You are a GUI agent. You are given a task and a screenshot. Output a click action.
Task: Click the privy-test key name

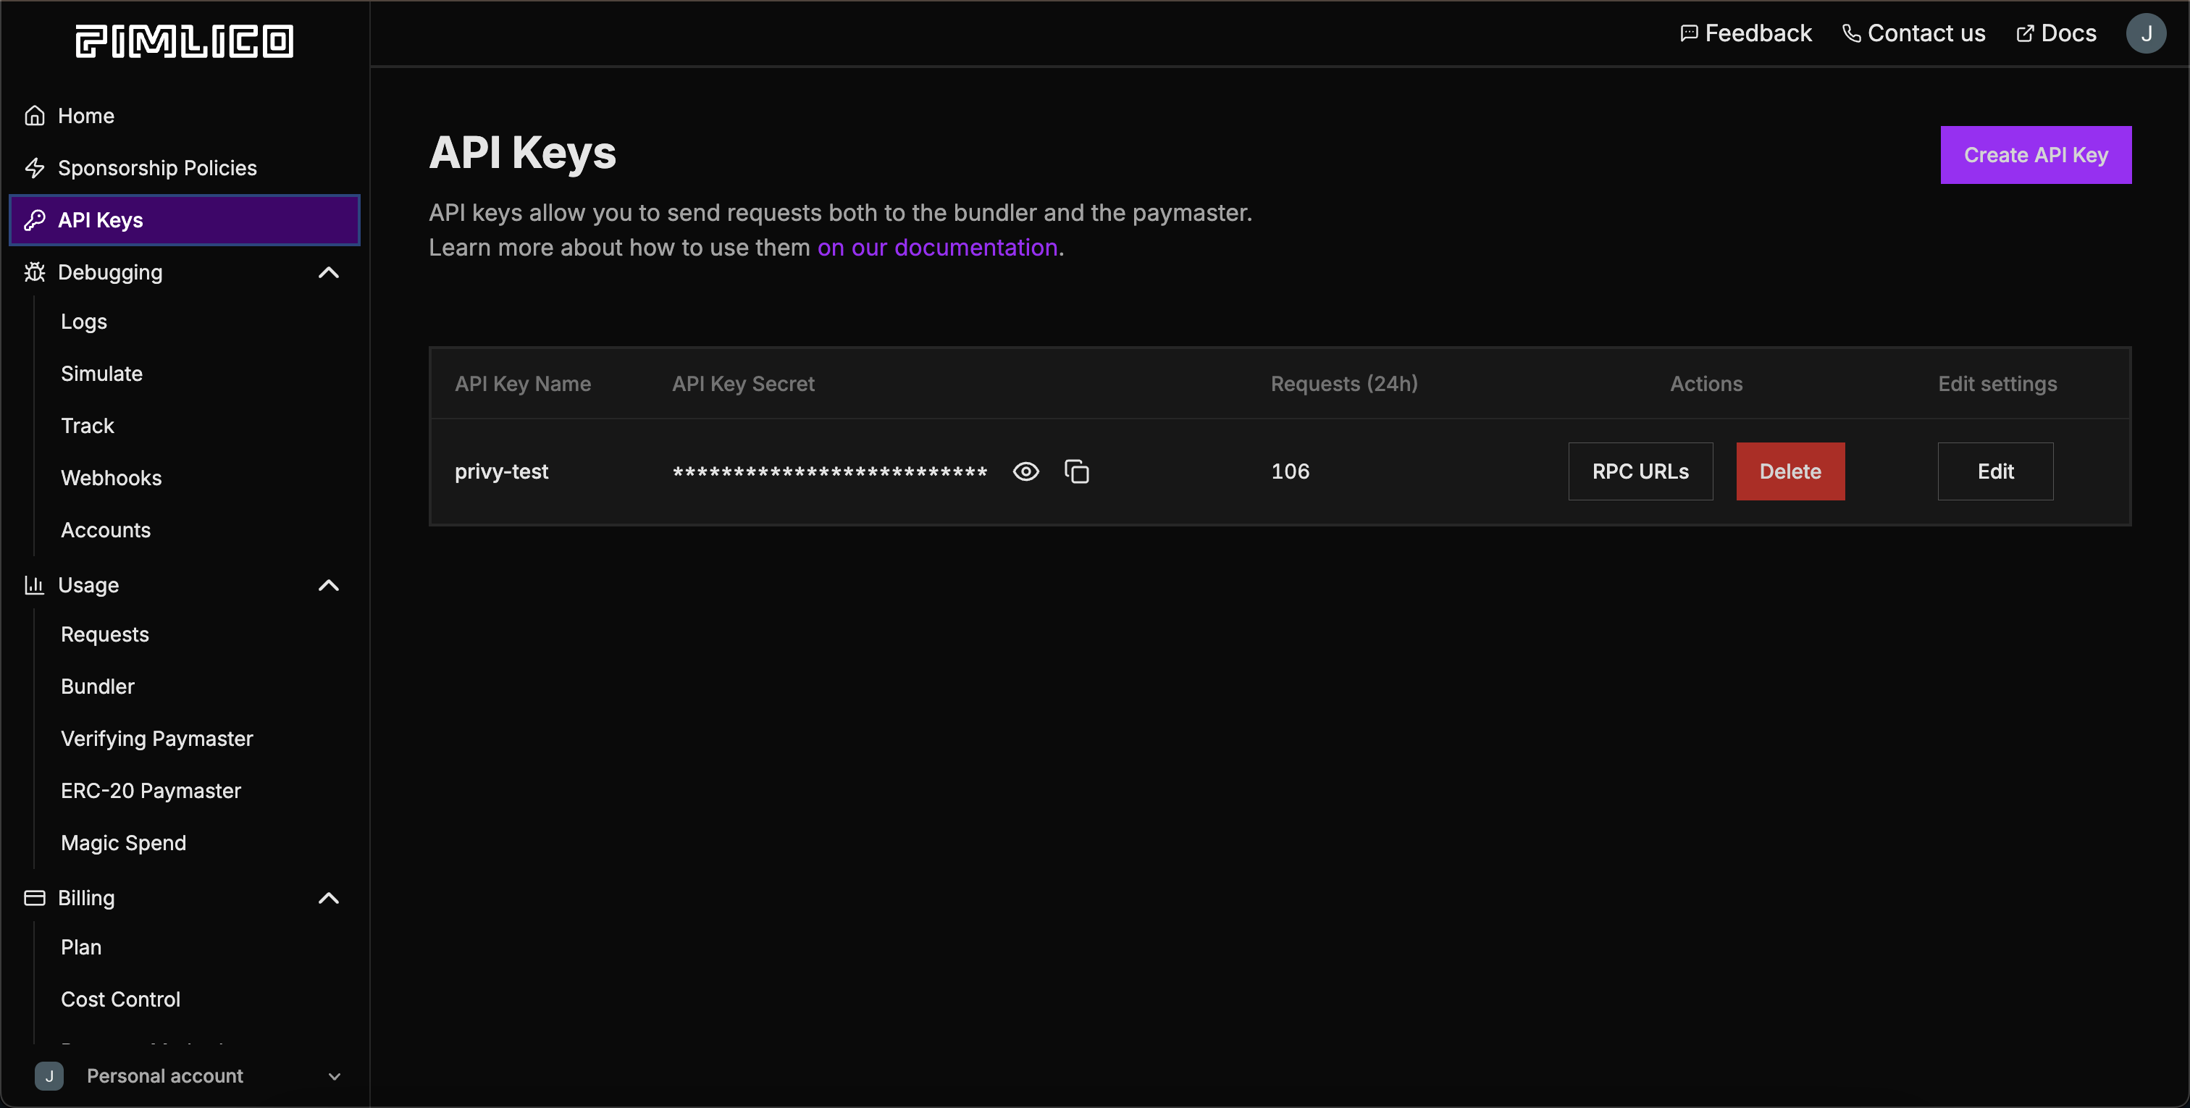pyautogui.click(x=502, y=471)
